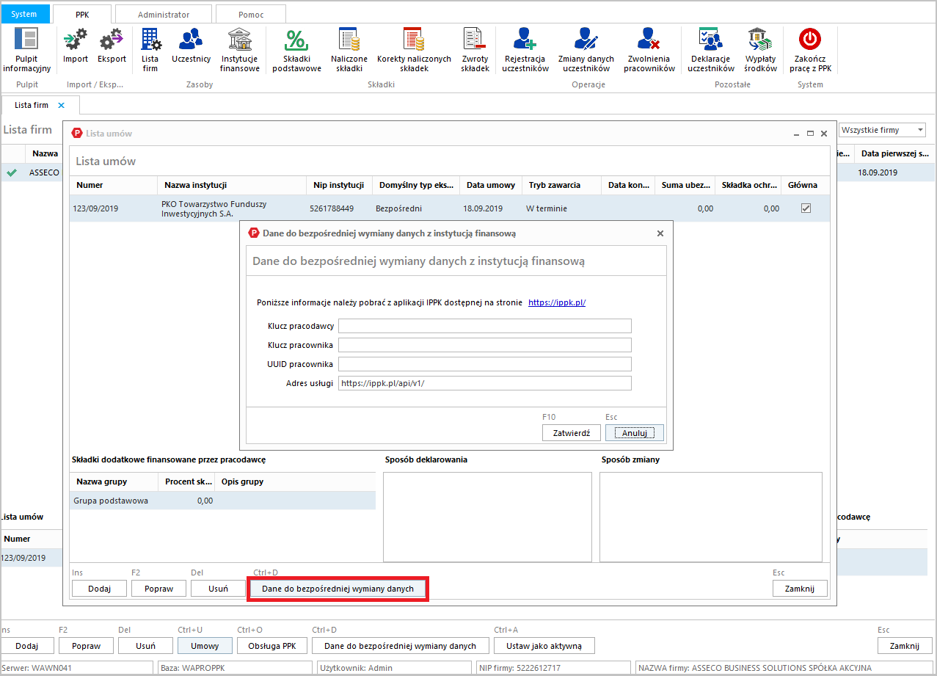Open Korekty naliczonych składek icon
Image resolution: width=937 pixels, height=676 pixels.
coord(414,40)
